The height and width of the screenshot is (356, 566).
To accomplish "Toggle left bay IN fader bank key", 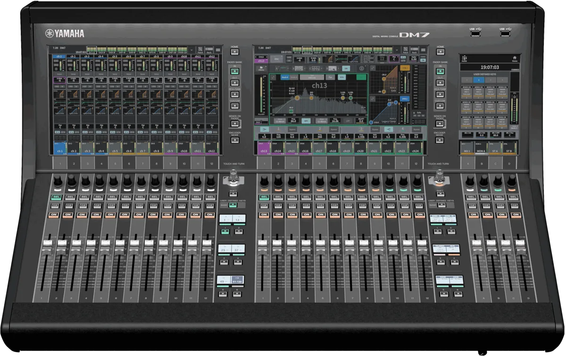I will pos(235,71).
